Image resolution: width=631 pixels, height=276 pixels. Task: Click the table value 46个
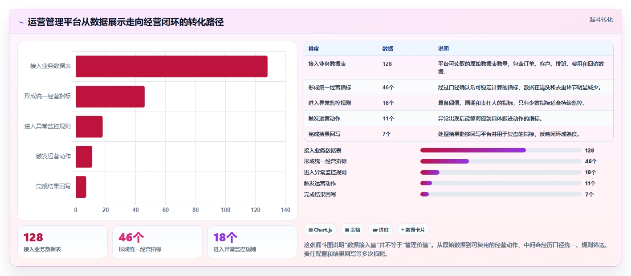click(x=388, y=88)
